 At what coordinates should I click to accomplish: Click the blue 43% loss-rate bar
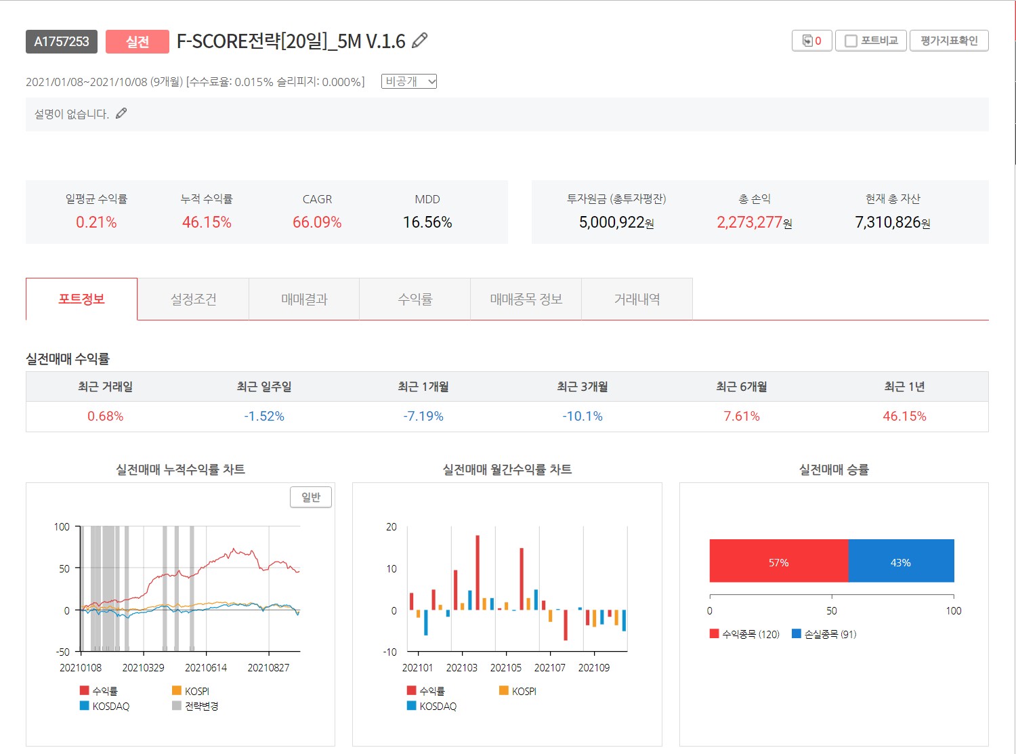click(x=901, y=561)
